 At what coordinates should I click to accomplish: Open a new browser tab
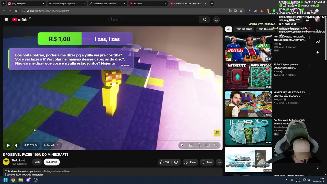click(x=212, y=4)
